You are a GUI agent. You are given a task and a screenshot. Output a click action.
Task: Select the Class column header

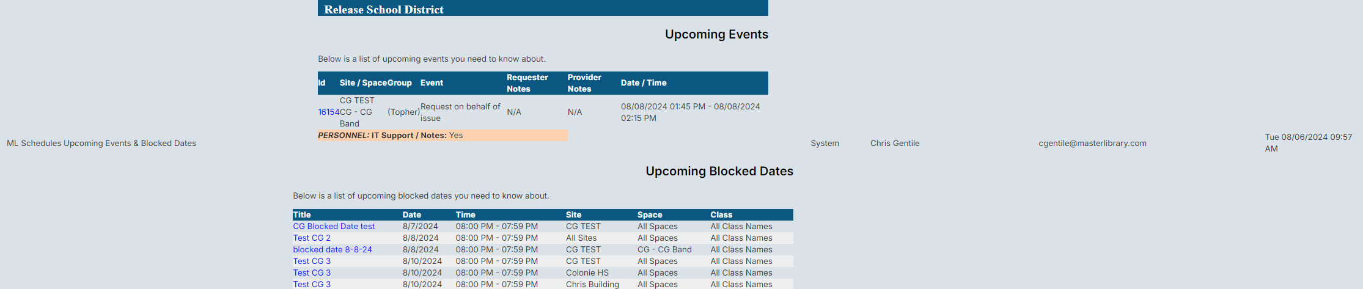[x=721, y=214]
